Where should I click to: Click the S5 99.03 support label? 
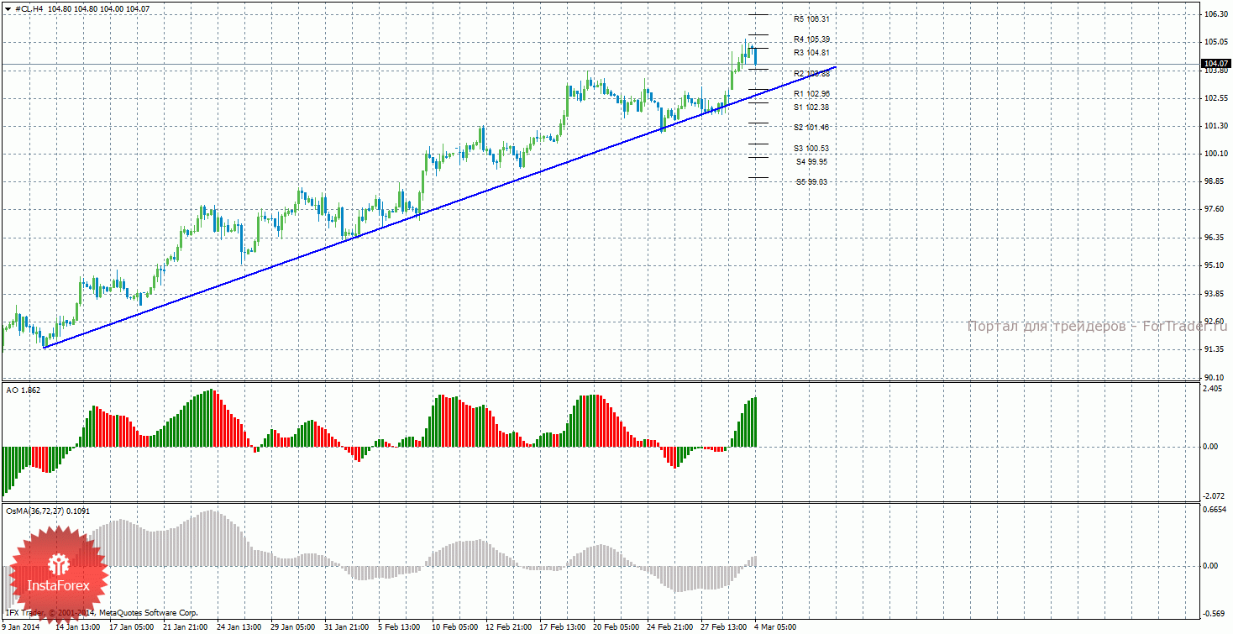pyautogui.click(x=812, y=181)
